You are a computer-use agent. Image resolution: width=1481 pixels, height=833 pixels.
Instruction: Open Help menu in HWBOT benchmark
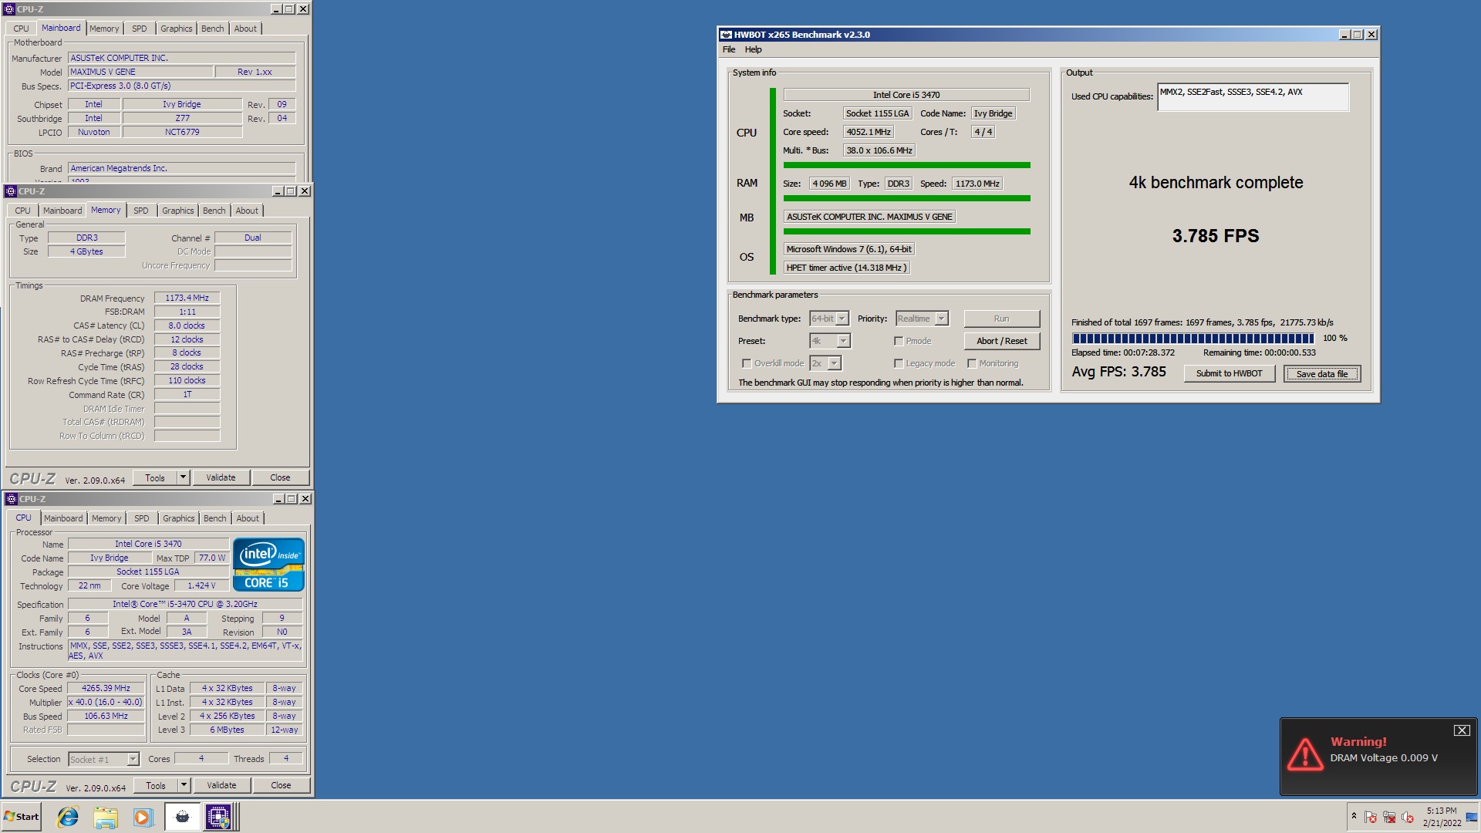point(753,49)
